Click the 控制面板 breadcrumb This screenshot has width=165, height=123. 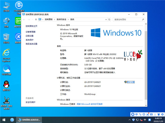(x=49, y=19)
